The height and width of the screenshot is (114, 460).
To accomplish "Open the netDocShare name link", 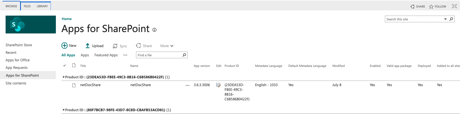I will (x=140, y=85).
